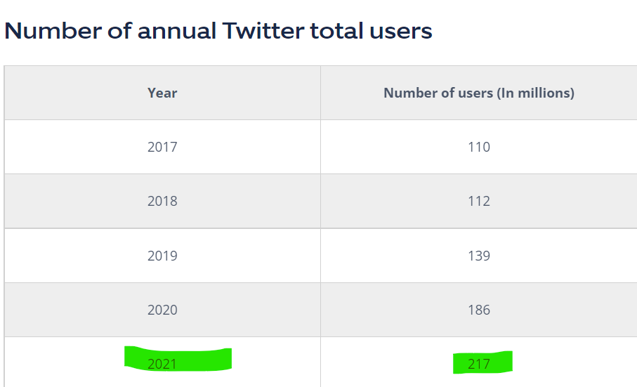Click the user count value 139
Image resolution: width=637 pixels, height=387 pixels.
point(479,256)
